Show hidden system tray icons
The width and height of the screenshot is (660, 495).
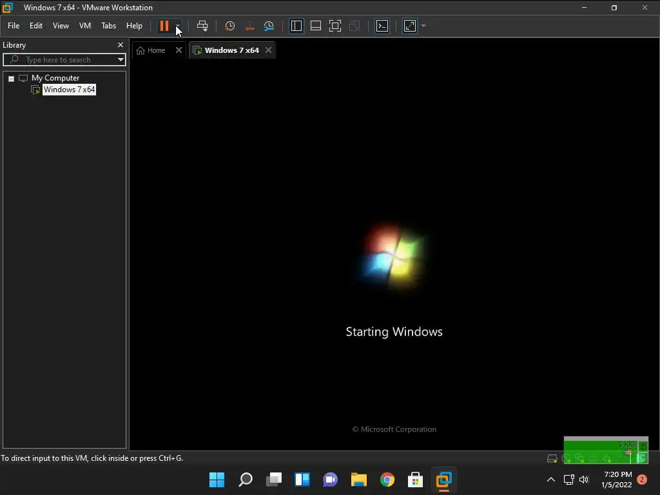[x=550, y=480]
